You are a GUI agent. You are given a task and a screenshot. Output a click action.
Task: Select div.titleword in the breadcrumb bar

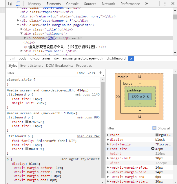click(116, 58)
